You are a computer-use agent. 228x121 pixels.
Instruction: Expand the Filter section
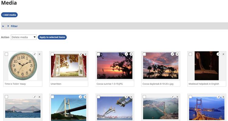(13, 26)
